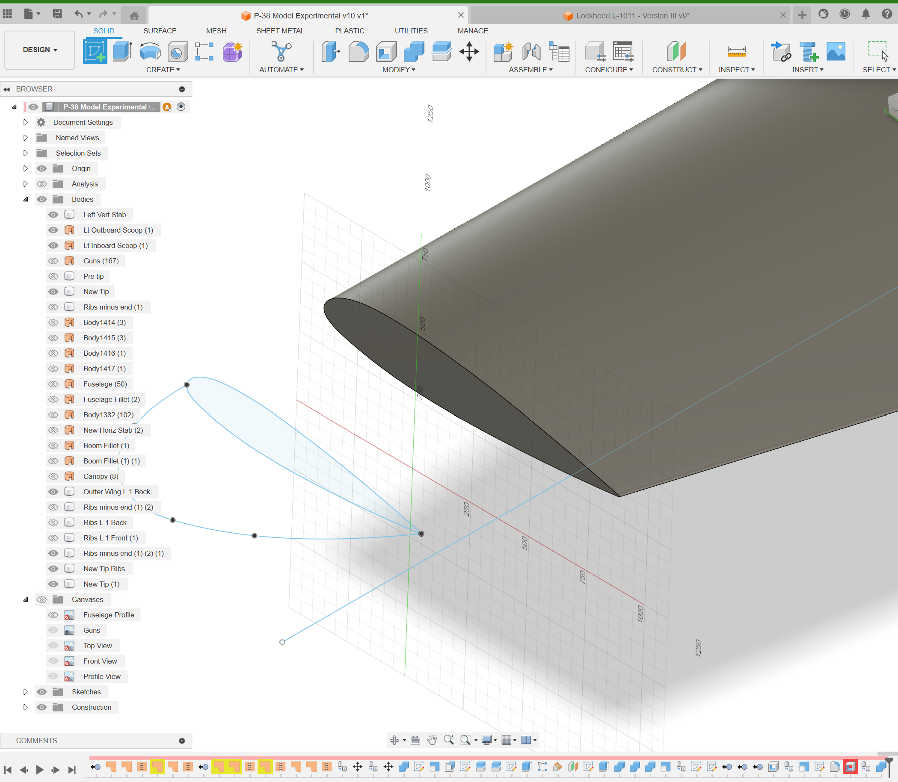Expand the Document Settings node

(x=25, y=122)
